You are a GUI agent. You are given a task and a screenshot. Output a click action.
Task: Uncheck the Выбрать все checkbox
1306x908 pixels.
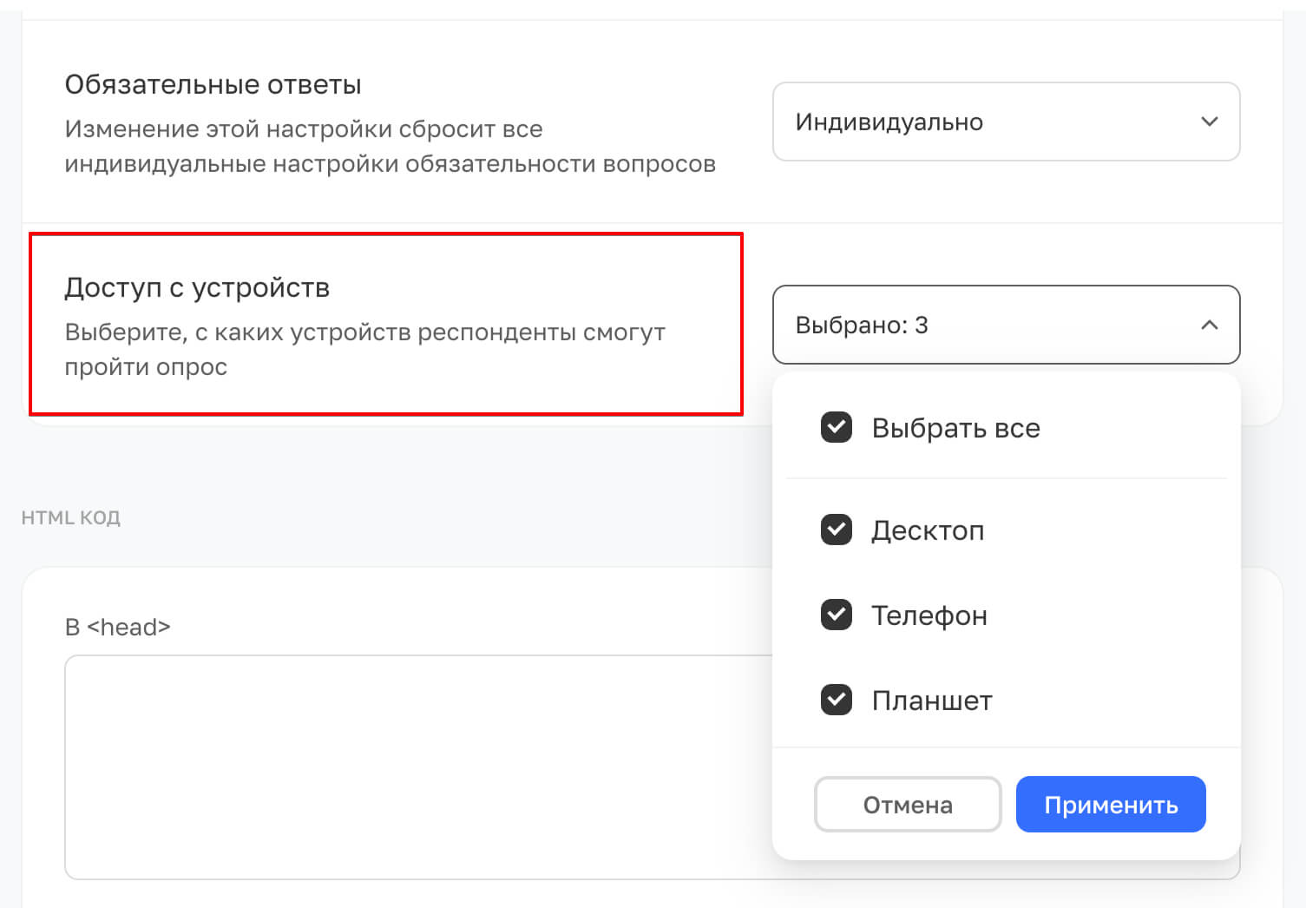tap(837, 427)
